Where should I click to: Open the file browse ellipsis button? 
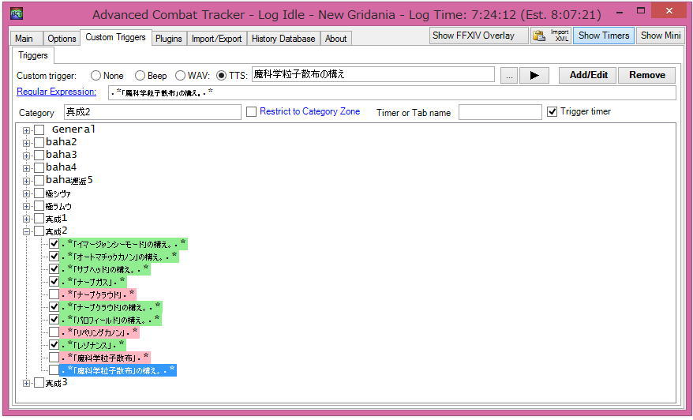[x=509, y=76]
